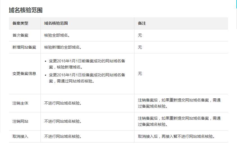Click 不进行网站域名核验 in 注销主体 row
The image size is (237, 147).
(x=63, y=103)
